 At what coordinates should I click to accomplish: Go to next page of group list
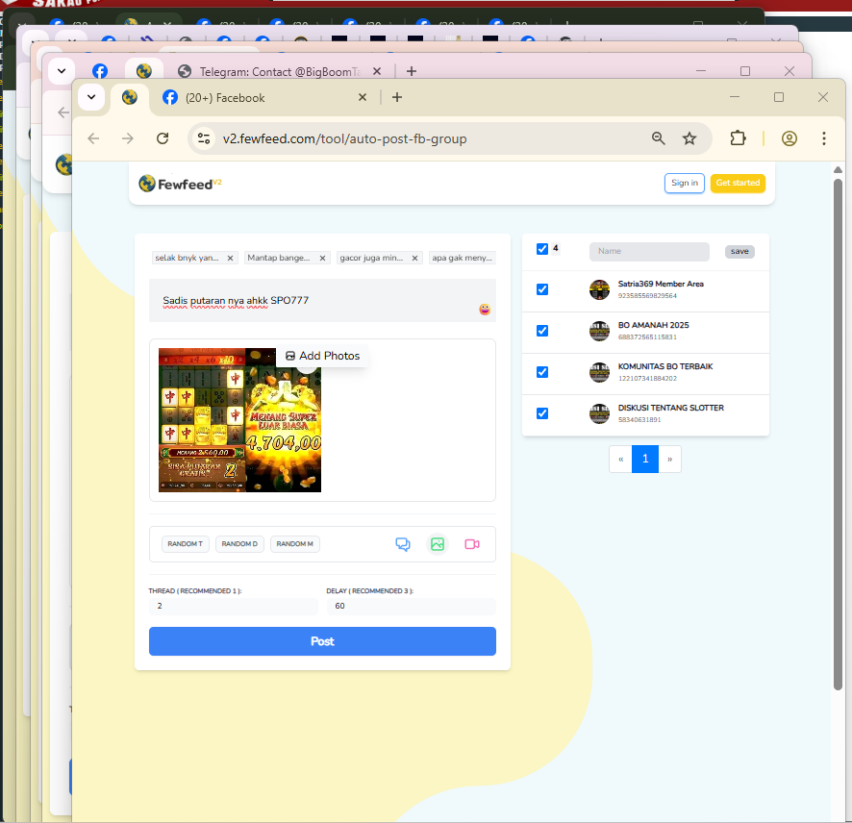pos(670,459)
